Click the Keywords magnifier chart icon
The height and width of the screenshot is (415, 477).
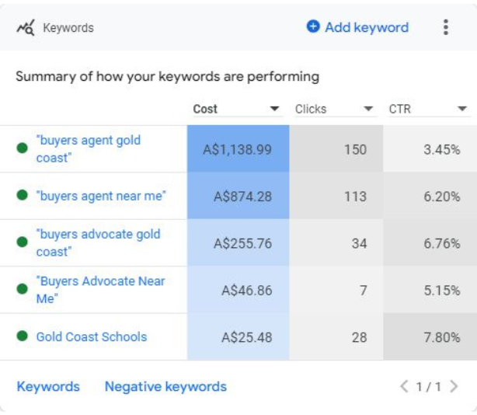pyautogui.click(x=26, y=28)
